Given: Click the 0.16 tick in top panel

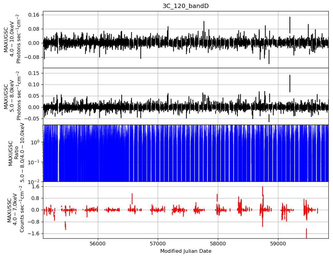Looking at the screenshot, I should [x=34, y=15].
